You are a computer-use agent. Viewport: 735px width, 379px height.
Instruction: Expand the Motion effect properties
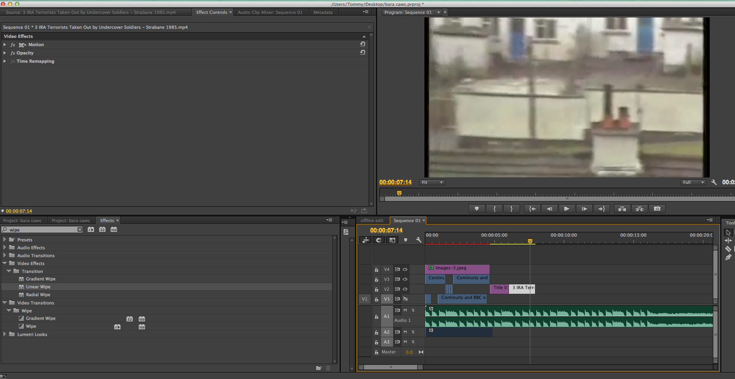5,45
